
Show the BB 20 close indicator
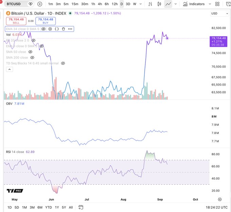point(33,40)
